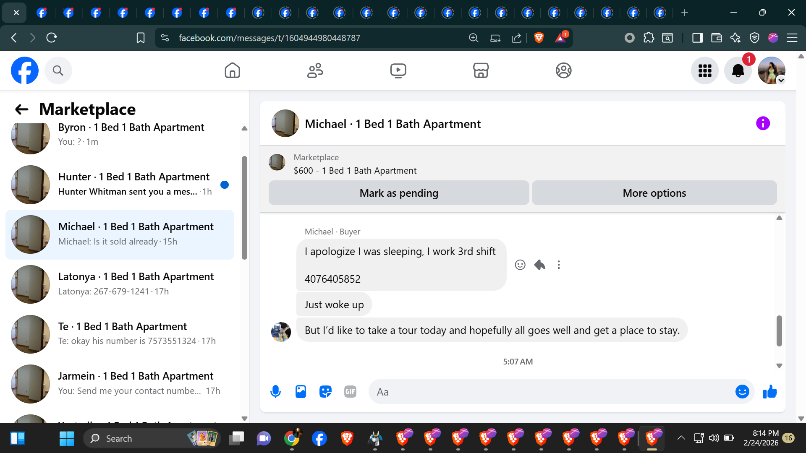React to Michael's message with emoji
Image resolution: width=806 pixels, height=453 pixels.
coord(520,265)
